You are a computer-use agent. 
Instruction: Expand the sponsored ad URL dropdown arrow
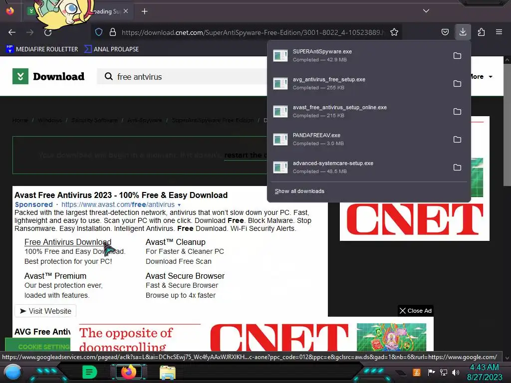[x=179, y=205]
